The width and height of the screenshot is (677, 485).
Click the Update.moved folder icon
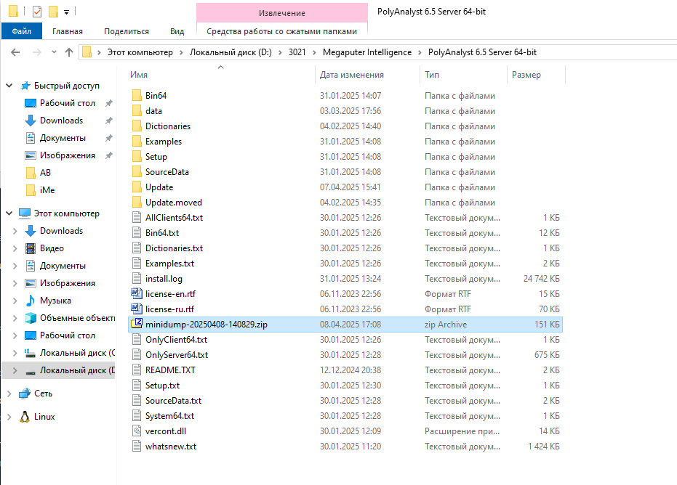137,202
